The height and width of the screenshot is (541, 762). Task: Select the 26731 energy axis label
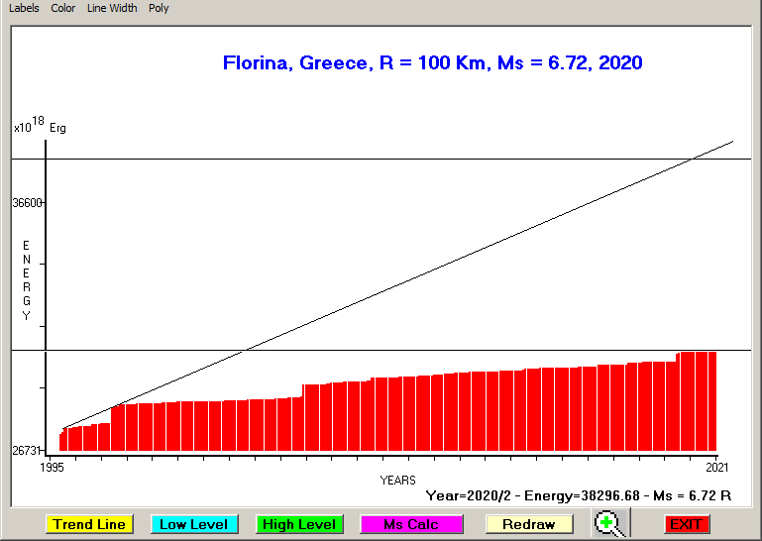coord(27,451)
